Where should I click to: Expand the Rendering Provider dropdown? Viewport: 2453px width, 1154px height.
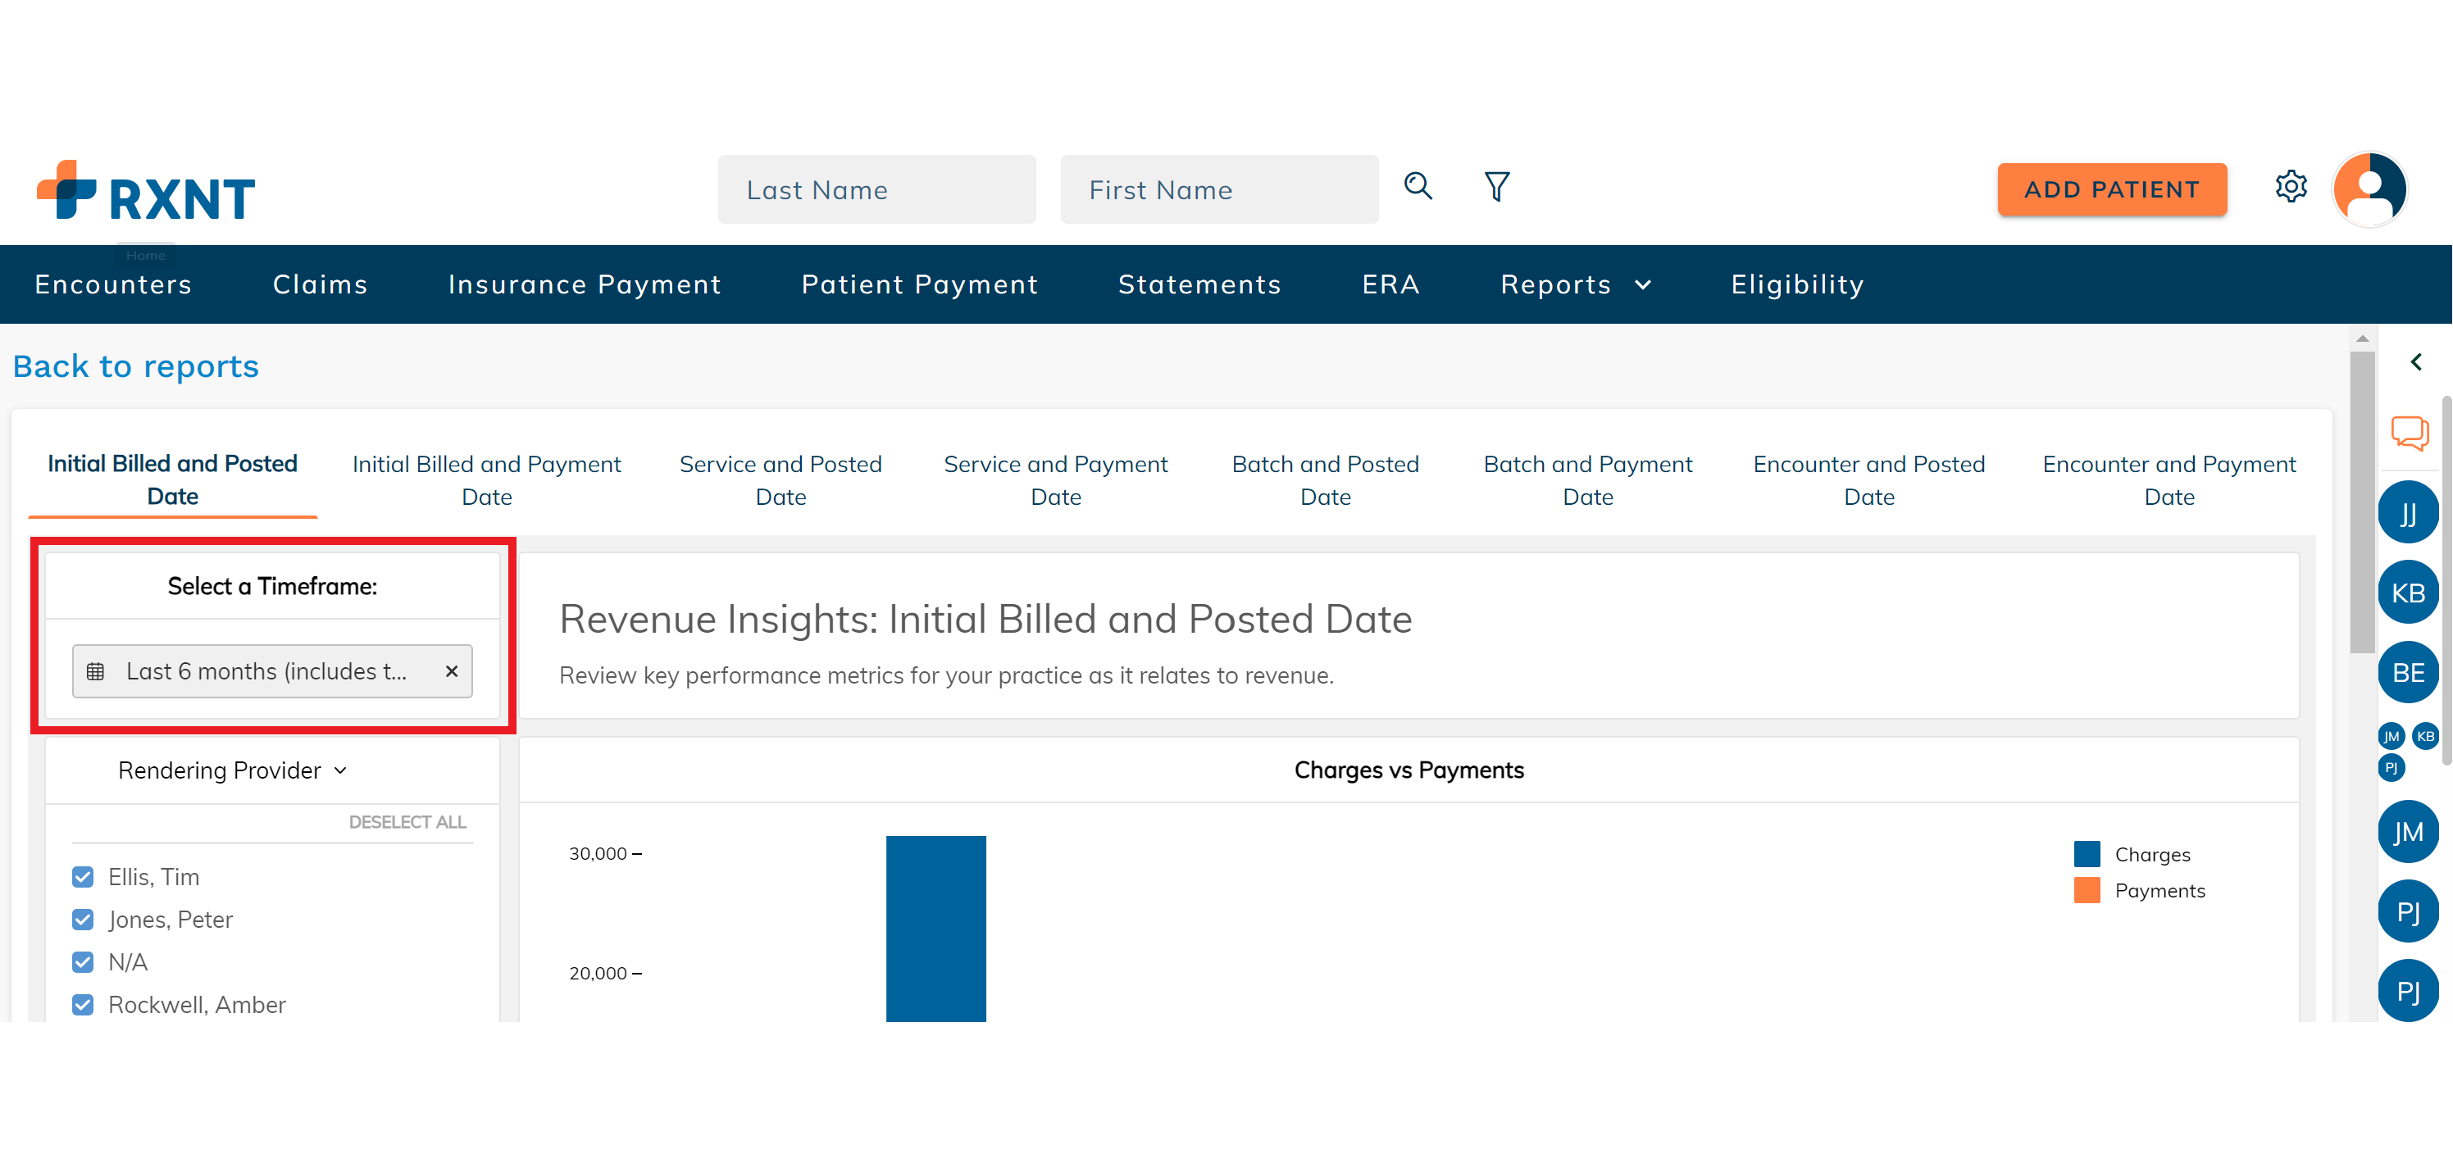pos(234,770)
